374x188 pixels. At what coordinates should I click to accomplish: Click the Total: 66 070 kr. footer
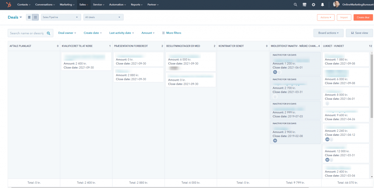pyautogui.click(x=347, y=183)
